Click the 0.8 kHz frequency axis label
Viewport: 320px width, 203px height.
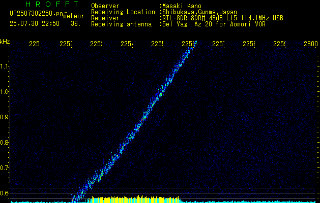(x=4, y=142)
